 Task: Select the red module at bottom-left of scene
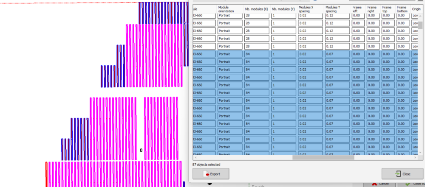46,174
